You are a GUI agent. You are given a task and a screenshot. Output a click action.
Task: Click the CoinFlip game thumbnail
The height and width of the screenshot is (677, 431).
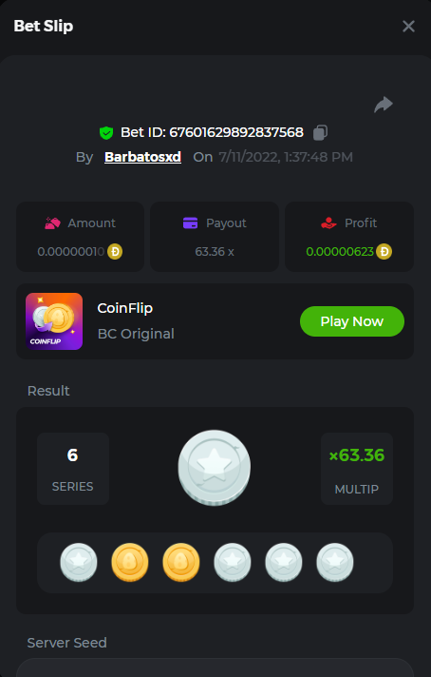(54, 321)
